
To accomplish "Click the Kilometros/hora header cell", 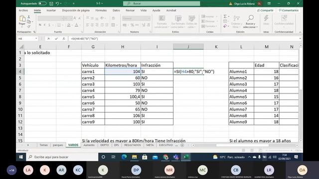I will [123, 65].
